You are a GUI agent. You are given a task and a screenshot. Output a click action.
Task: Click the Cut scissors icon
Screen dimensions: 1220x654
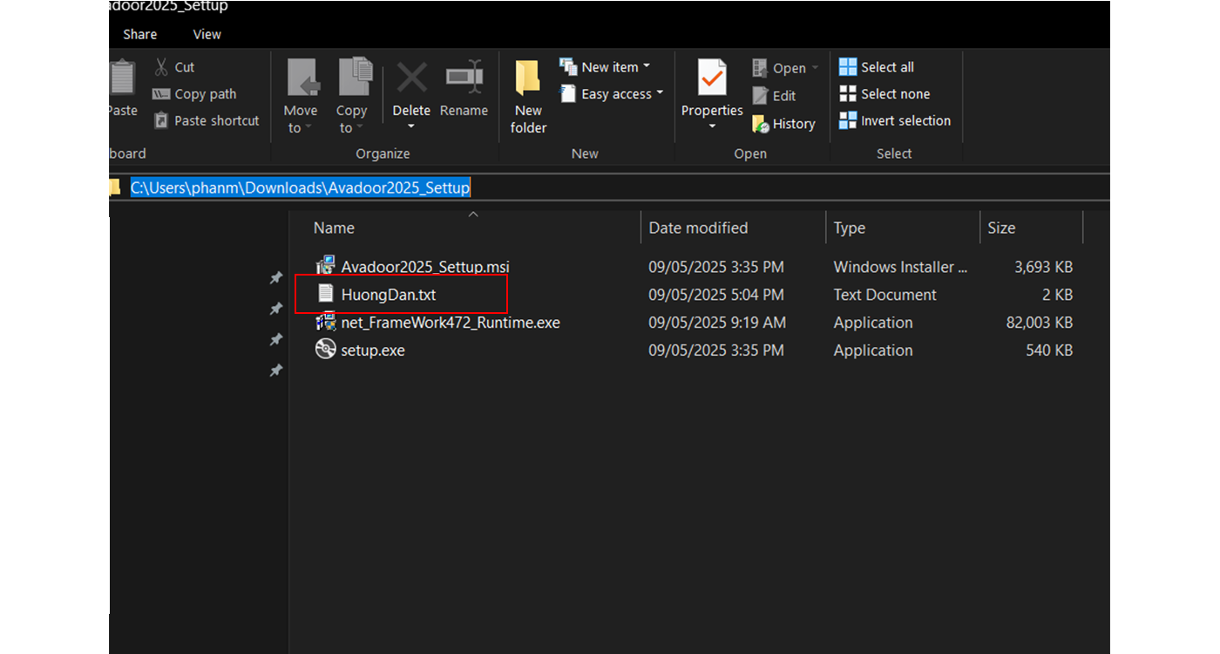[161, 67]
